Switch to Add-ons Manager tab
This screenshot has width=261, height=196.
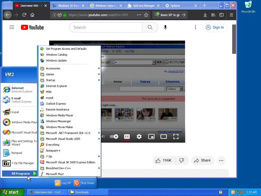[144, 6]
